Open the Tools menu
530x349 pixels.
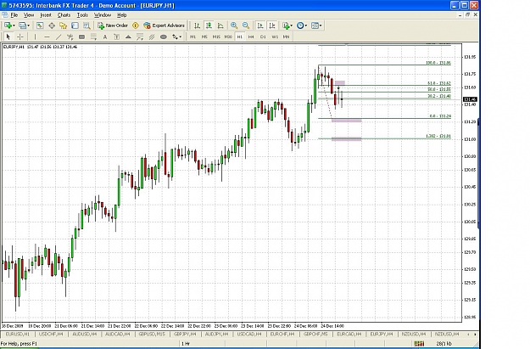[82, 15]
